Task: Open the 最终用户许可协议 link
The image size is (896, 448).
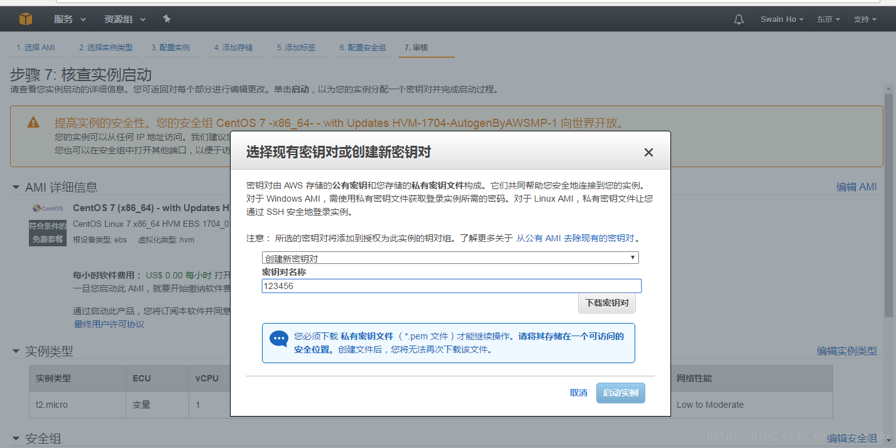Action: point(109,324)
